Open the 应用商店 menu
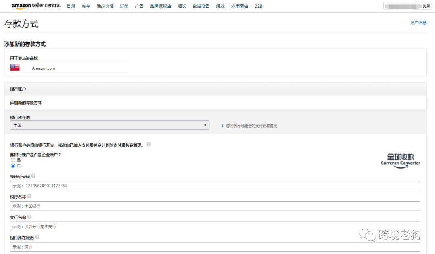The height and width of the screenshot is (254, 435). pos(240,6)
